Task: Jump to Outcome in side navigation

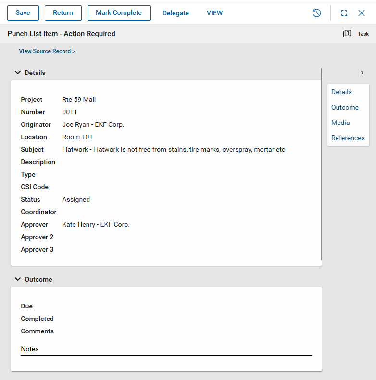Action: 345,107
